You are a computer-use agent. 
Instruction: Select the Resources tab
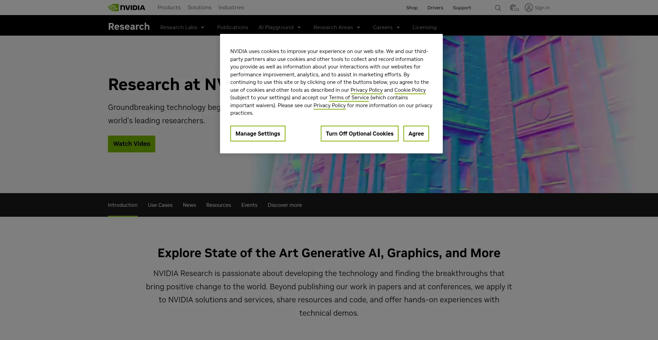point(218,205)
